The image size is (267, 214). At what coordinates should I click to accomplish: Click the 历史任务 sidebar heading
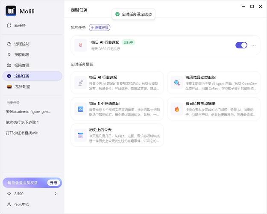pos(13,102)
